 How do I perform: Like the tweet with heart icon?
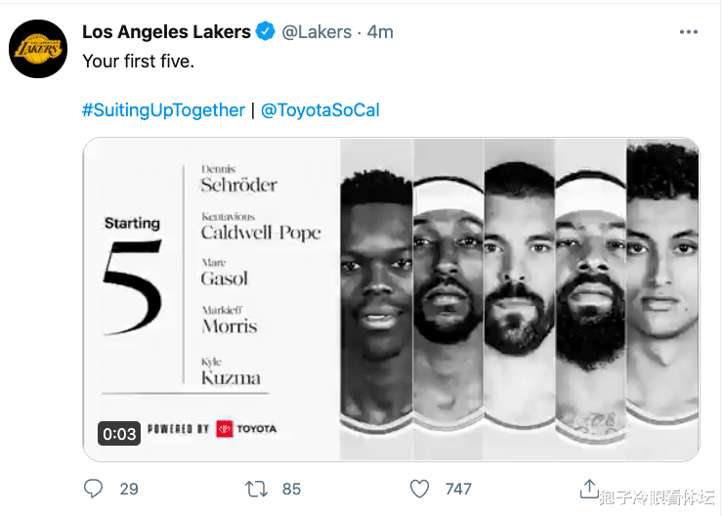420,488
